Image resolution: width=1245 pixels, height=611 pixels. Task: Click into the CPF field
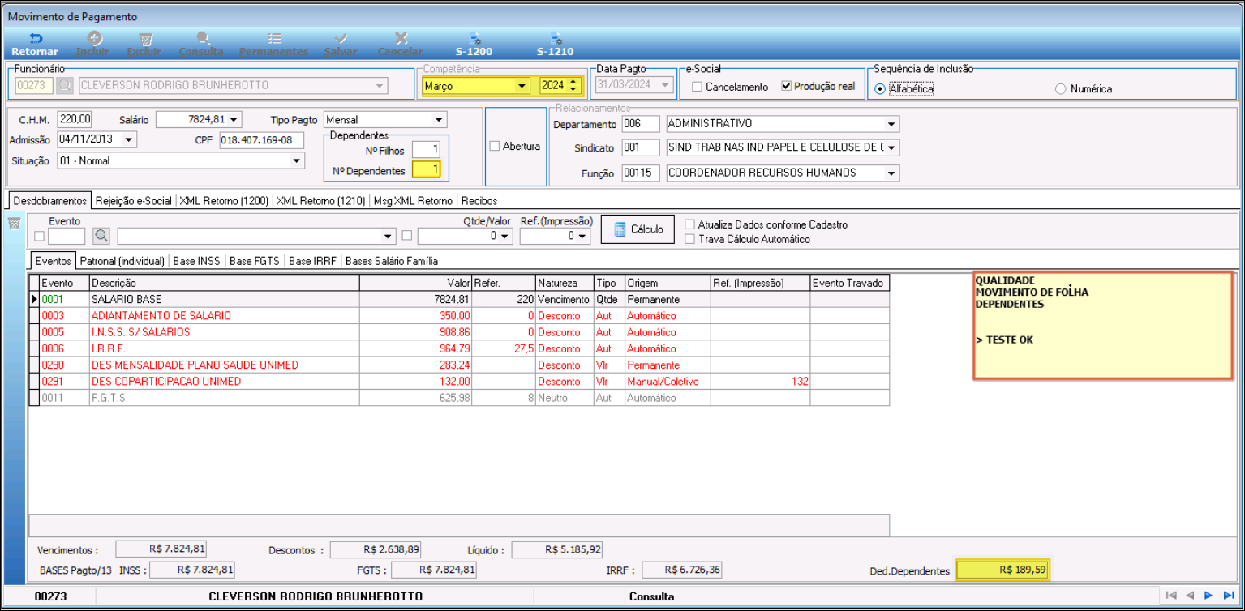tap(262, 140)
